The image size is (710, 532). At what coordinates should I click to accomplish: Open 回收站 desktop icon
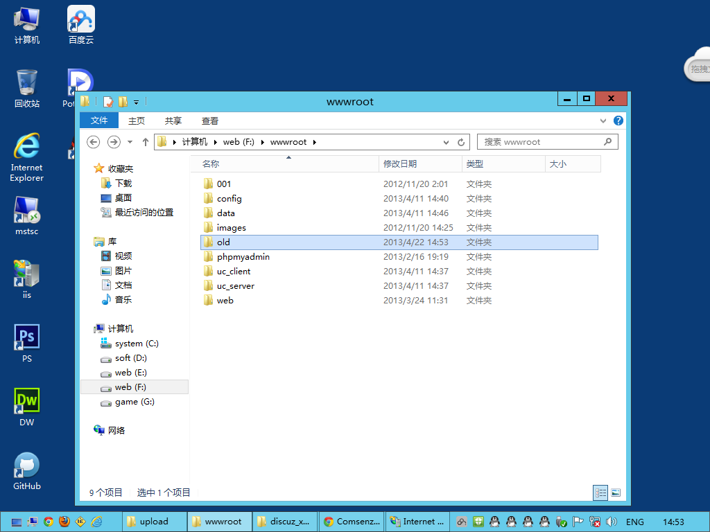pos(27,89)
